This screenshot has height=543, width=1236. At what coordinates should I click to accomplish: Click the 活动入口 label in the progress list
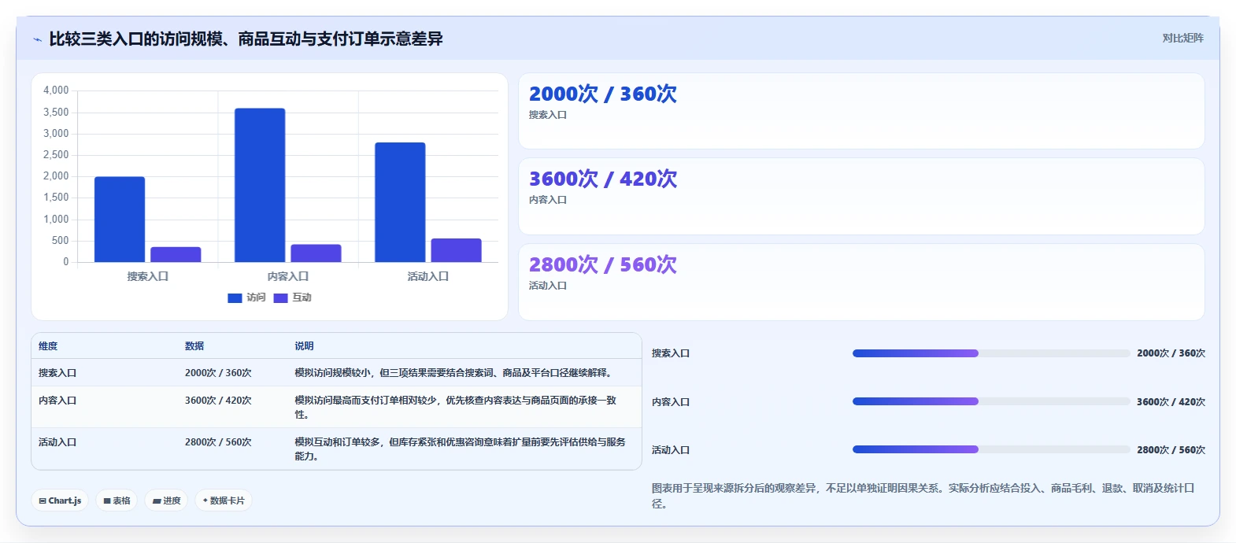(x=671, y=450)
